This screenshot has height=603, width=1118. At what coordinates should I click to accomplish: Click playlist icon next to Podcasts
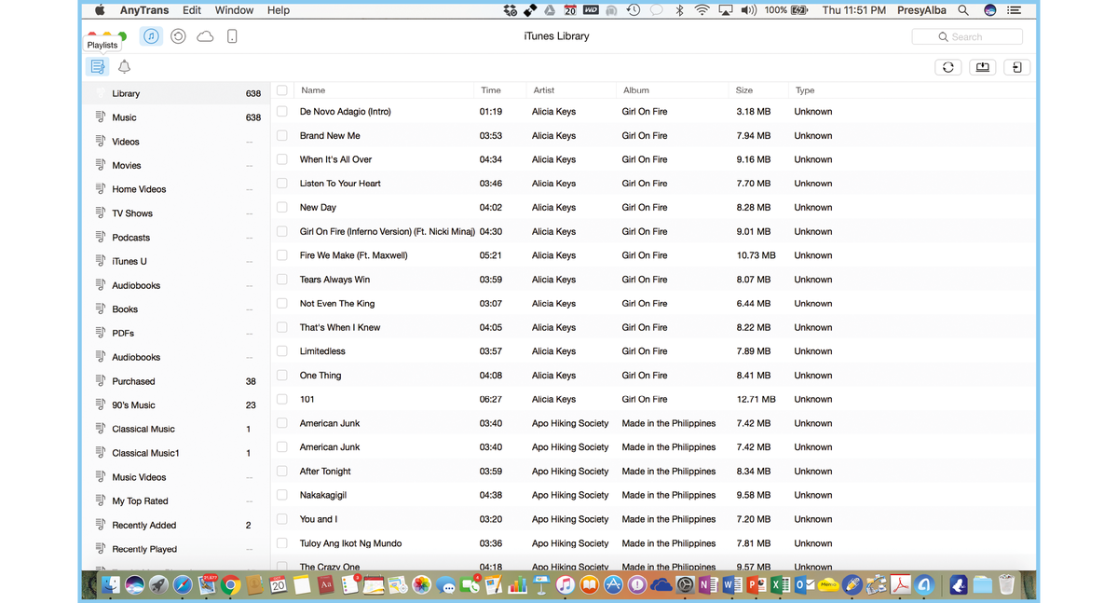pyautogui.click(x=101, y=237)
